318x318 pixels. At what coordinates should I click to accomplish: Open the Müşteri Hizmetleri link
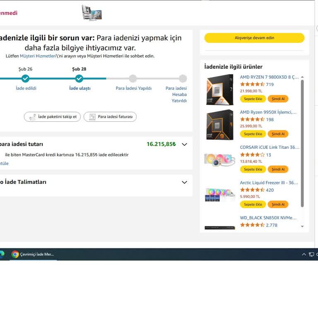coord(38,56)
